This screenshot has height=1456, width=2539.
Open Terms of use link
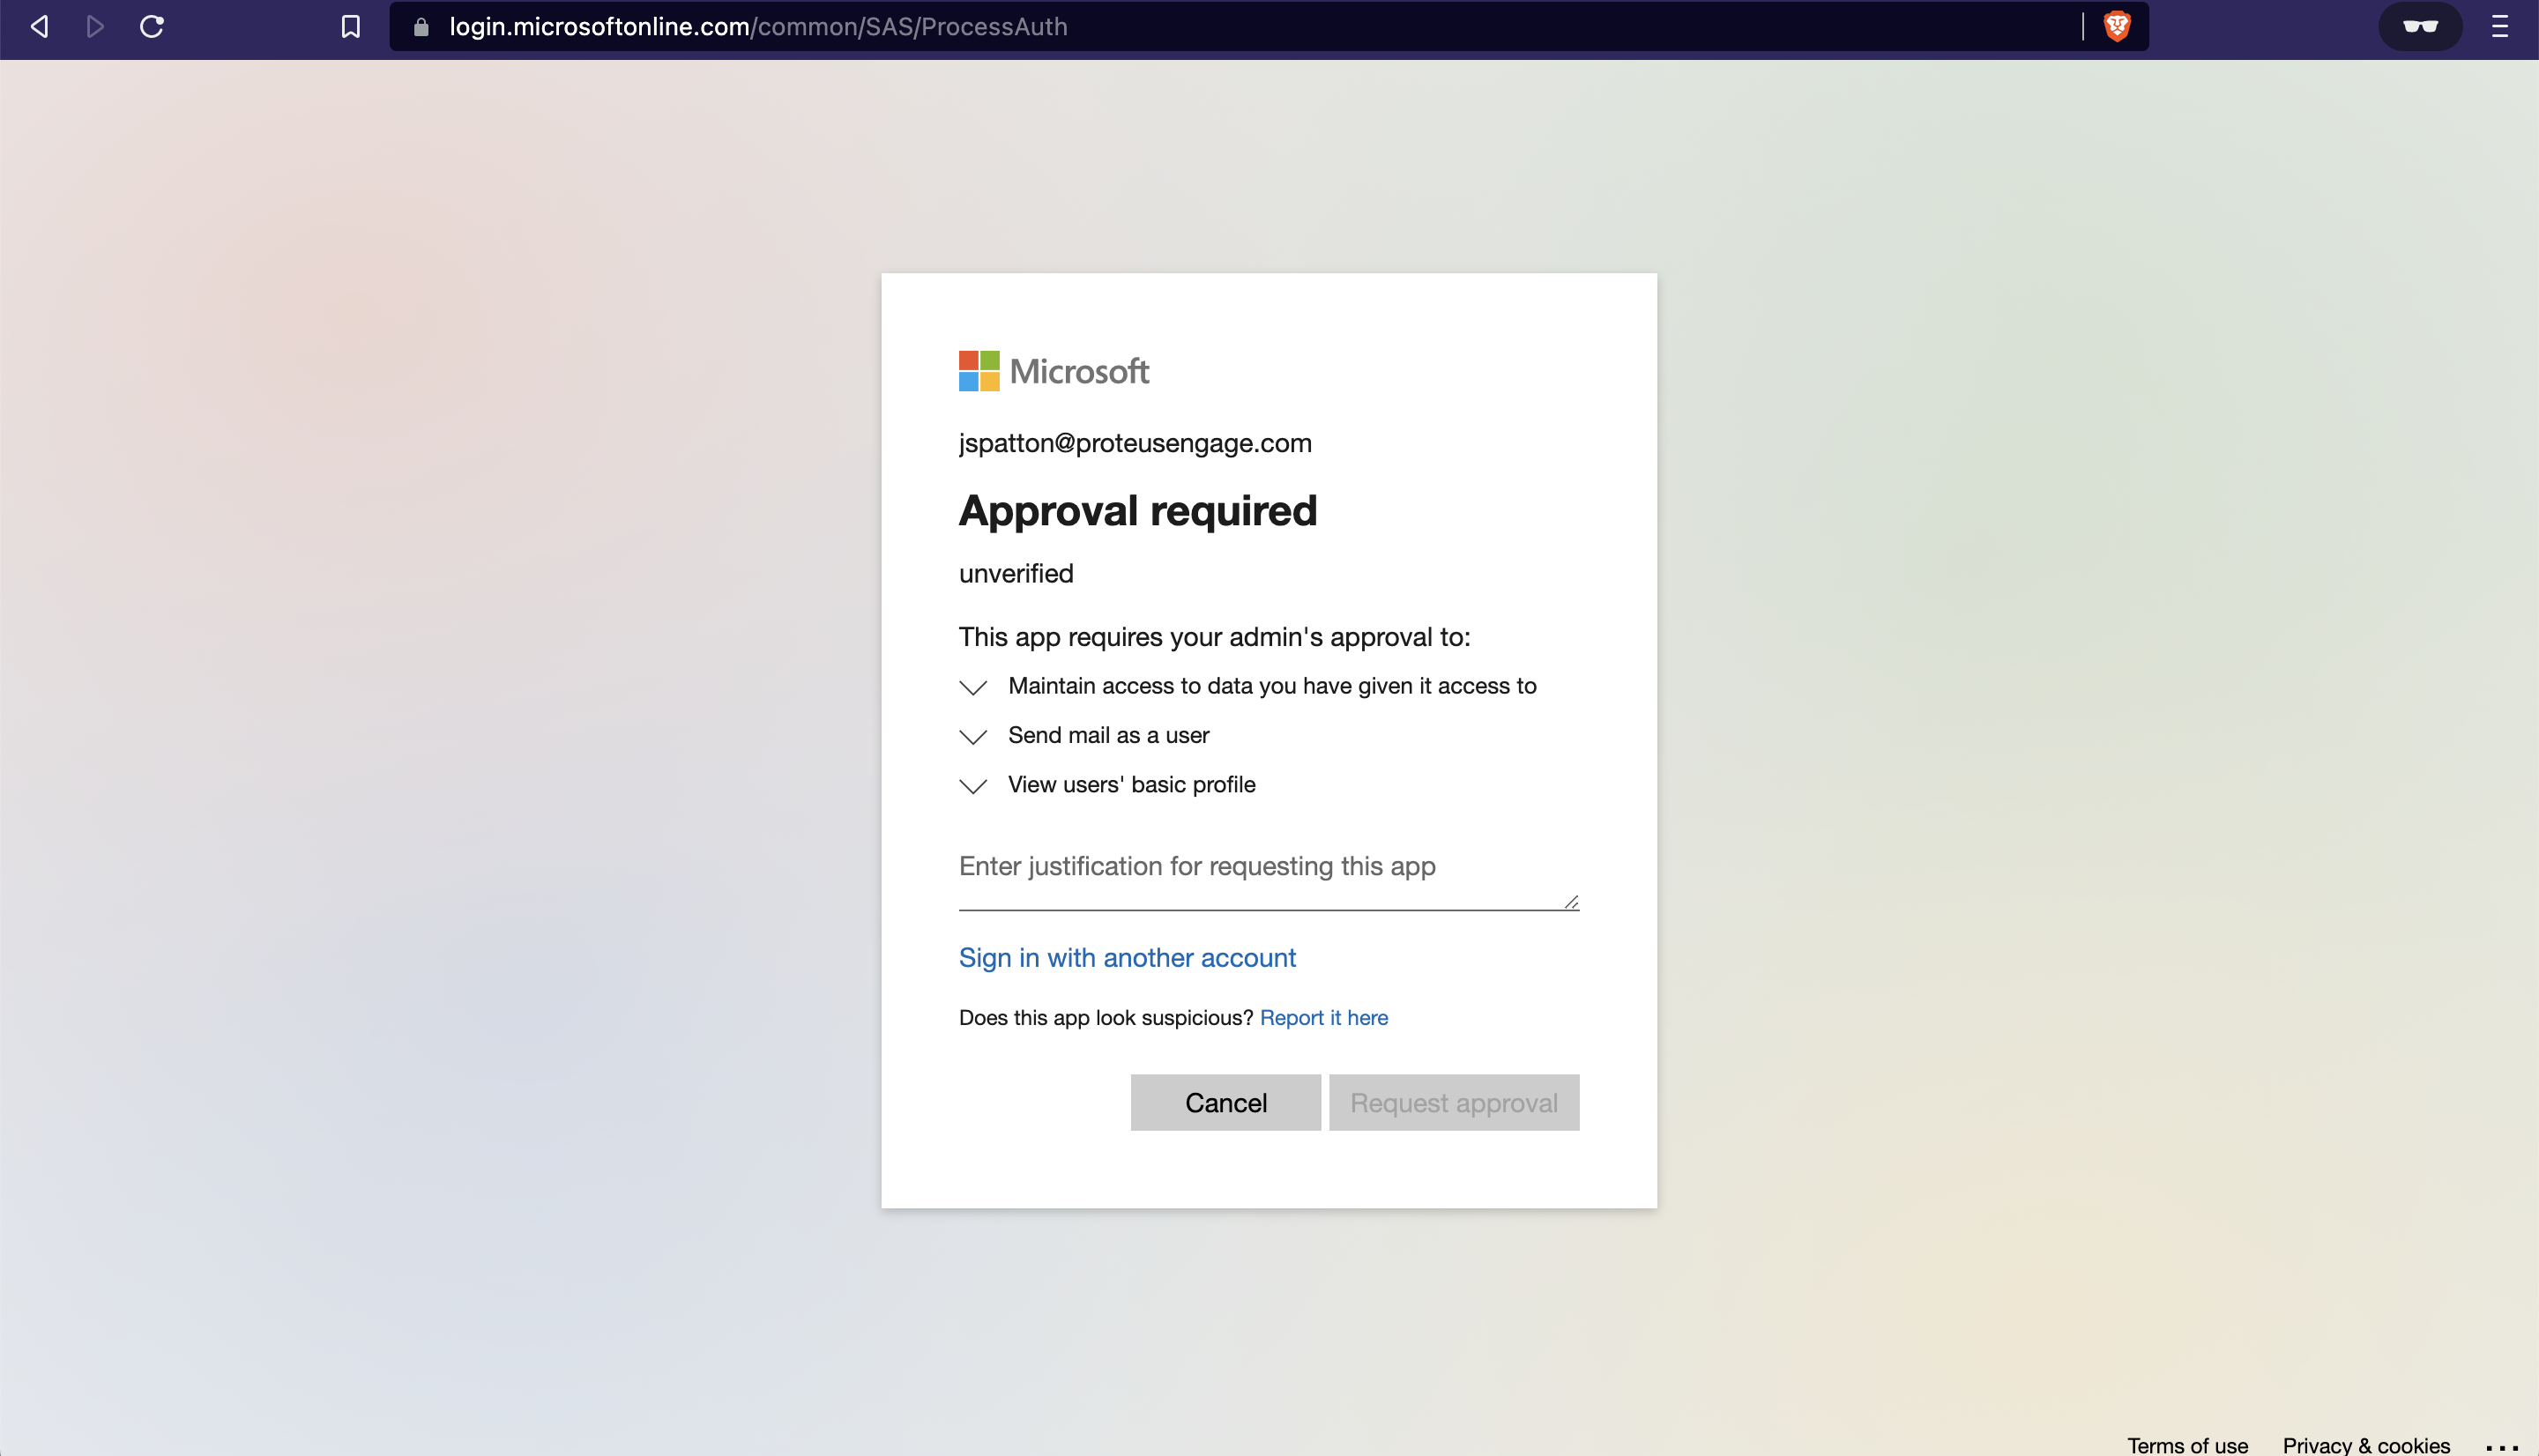click(2188, 1446)
